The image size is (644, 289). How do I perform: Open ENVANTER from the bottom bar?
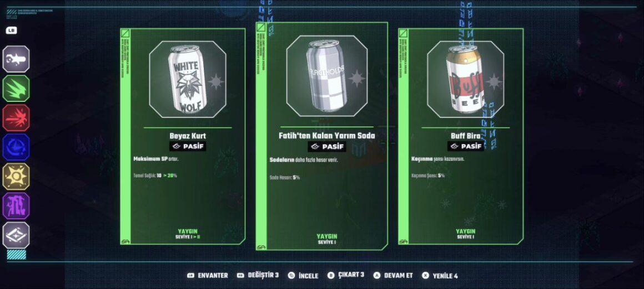(207, 276)
